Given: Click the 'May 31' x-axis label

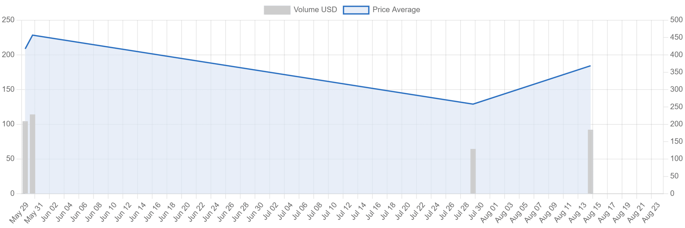Looking at the screenshot, I should pyautogui.click(x=34, y=212).
